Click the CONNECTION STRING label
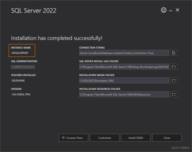Image resolution: width=192 pixels, height=152 pixels. [92, 48]
